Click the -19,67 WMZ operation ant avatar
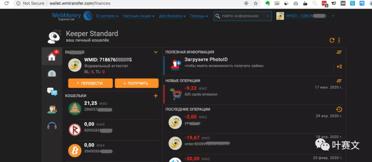372x162 pixels. [175, 143]
